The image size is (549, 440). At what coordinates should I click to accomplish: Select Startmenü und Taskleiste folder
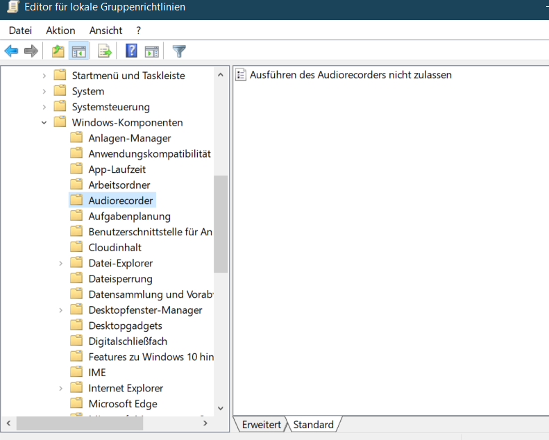(128, 76)
